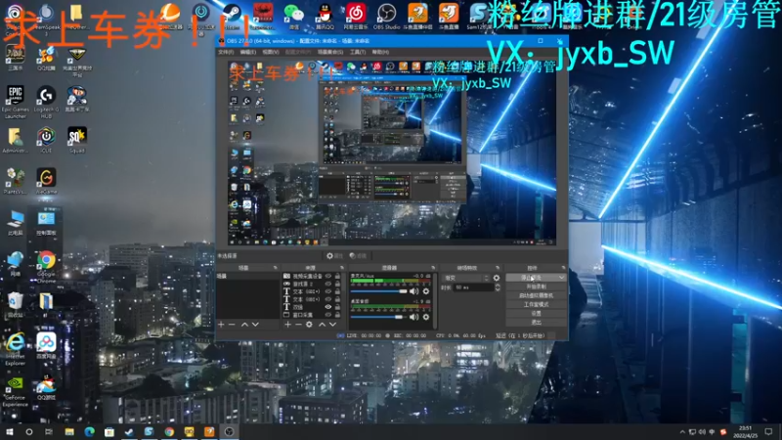The width and height of the screenshot is (782, 440).
Task: Open 网易云音乐 desktop shortcut
Action: 356,17
